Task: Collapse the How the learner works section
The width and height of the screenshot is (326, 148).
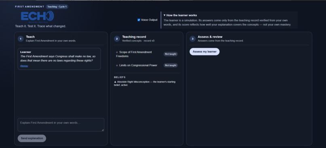Action: [x=180, y=15]
